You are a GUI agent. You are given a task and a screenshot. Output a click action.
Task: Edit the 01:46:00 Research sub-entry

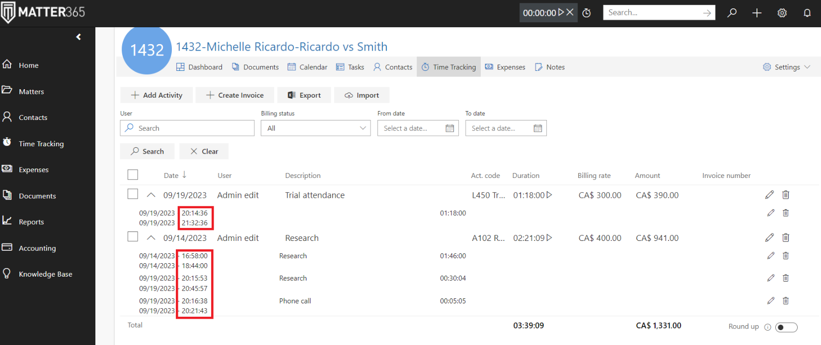pyautogui.click(x=771, y=256)
